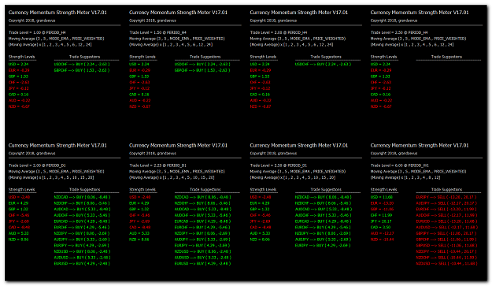The width and height of the screenshot is (492, 286).
Task: Click NZDCAD BUY row in Trade Level 2.50 D1 panel
Action: [x=323, y=197]
